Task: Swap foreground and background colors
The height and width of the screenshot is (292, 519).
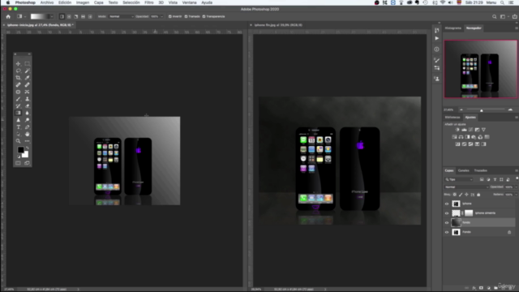Action: point(27,148)
